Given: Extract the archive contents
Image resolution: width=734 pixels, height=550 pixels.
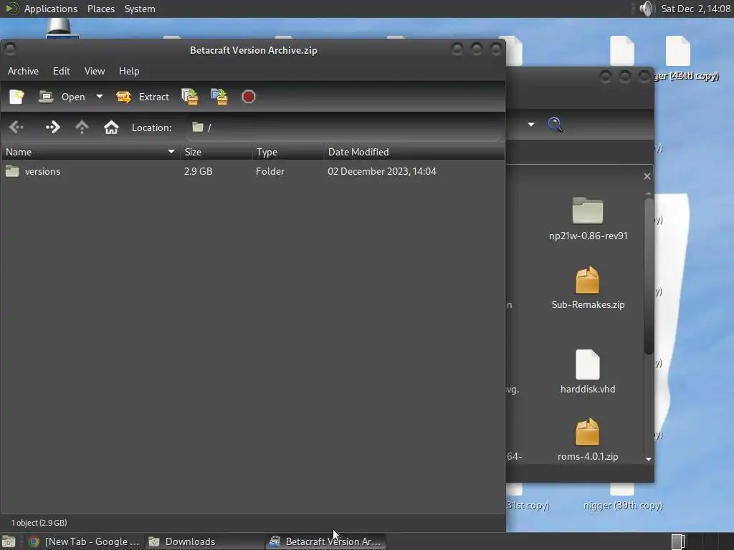Looking at the screenshot, I should click(x=143, y=97).
